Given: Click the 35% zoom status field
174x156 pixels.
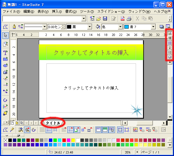Looking at the screenshot, I should (128, 152).
